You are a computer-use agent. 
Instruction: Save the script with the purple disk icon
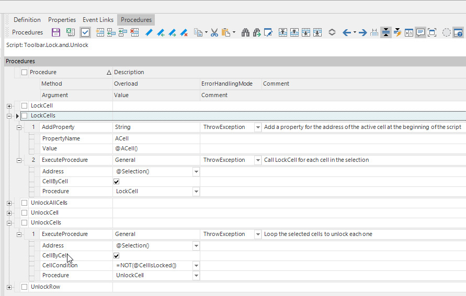(x=56, y=32)
